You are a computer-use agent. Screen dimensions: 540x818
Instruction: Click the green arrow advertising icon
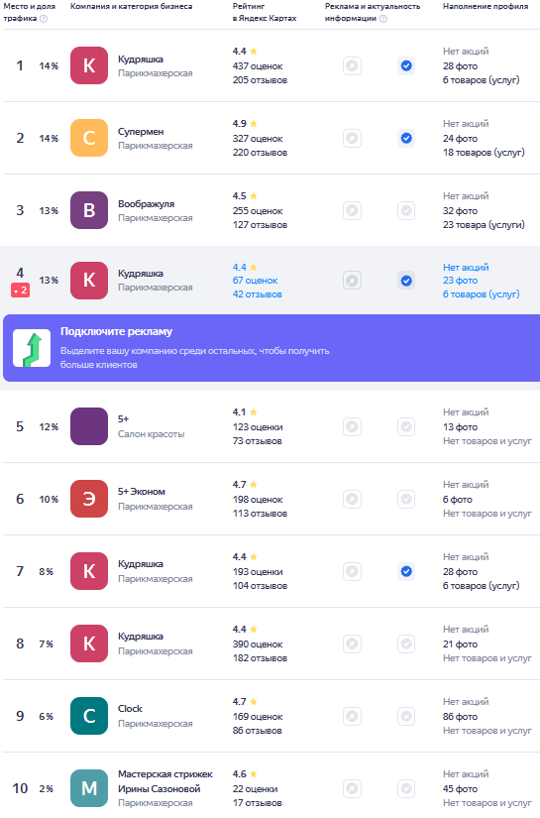(32, 348)
